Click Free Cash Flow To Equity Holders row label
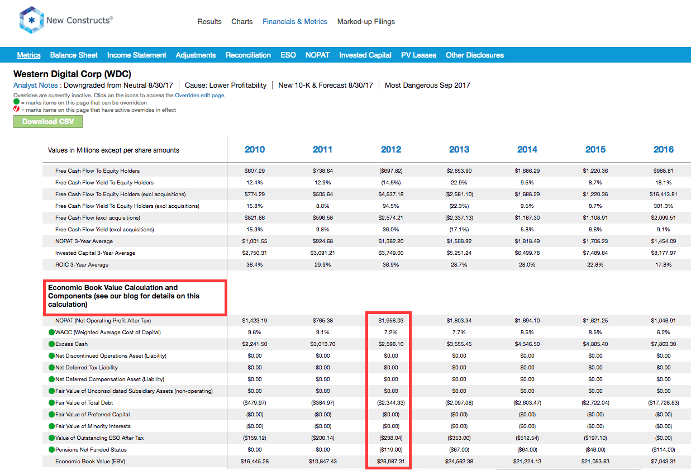The width and height of the screenshot is (691, 470). click(x=97, y=171)
